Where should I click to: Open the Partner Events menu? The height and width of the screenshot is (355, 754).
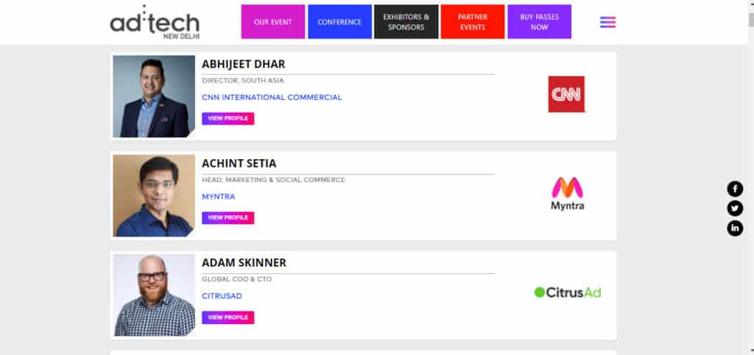coord(473,21)
